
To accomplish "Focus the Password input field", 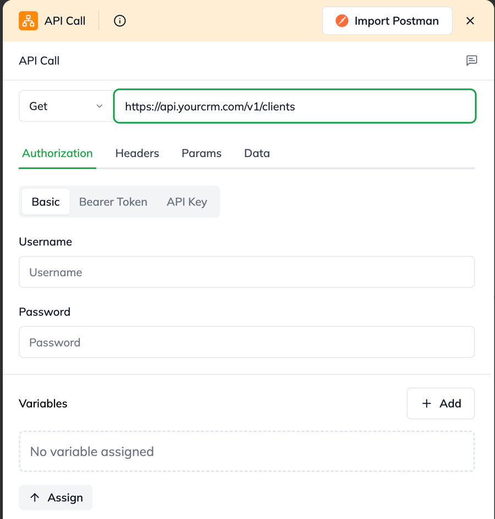I will 246,342.
